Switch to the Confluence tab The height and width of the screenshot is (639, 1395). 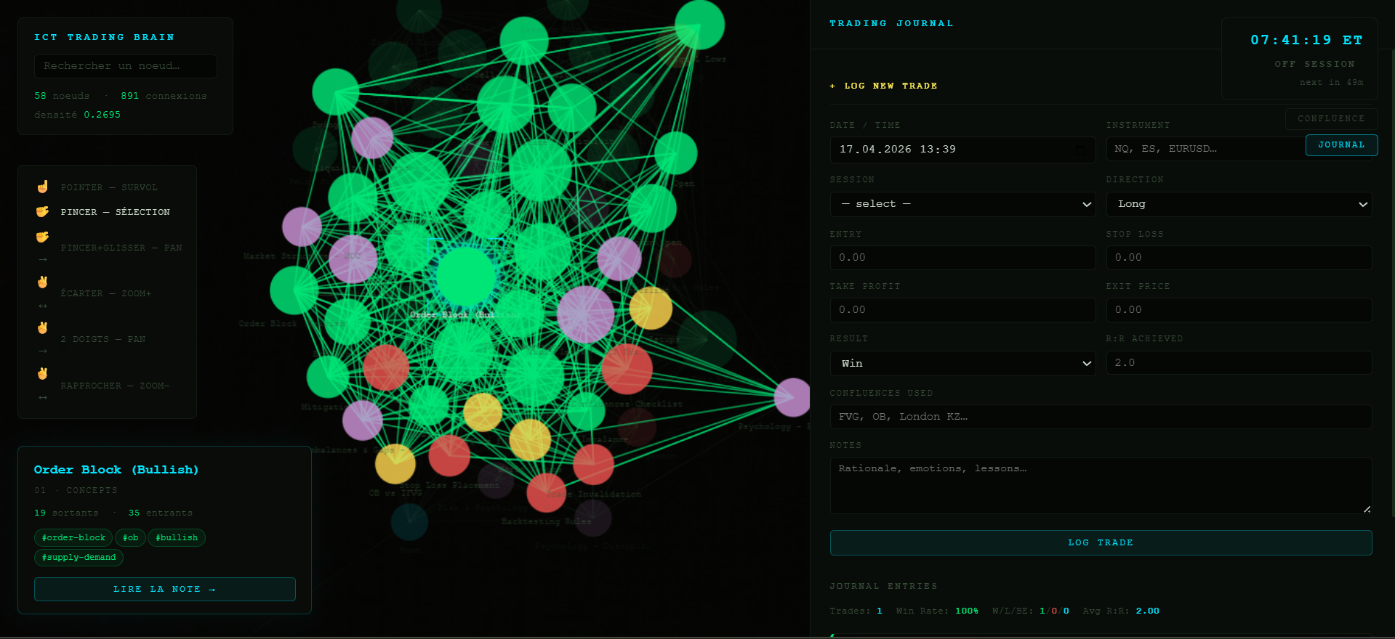(x=1331, y=119)
